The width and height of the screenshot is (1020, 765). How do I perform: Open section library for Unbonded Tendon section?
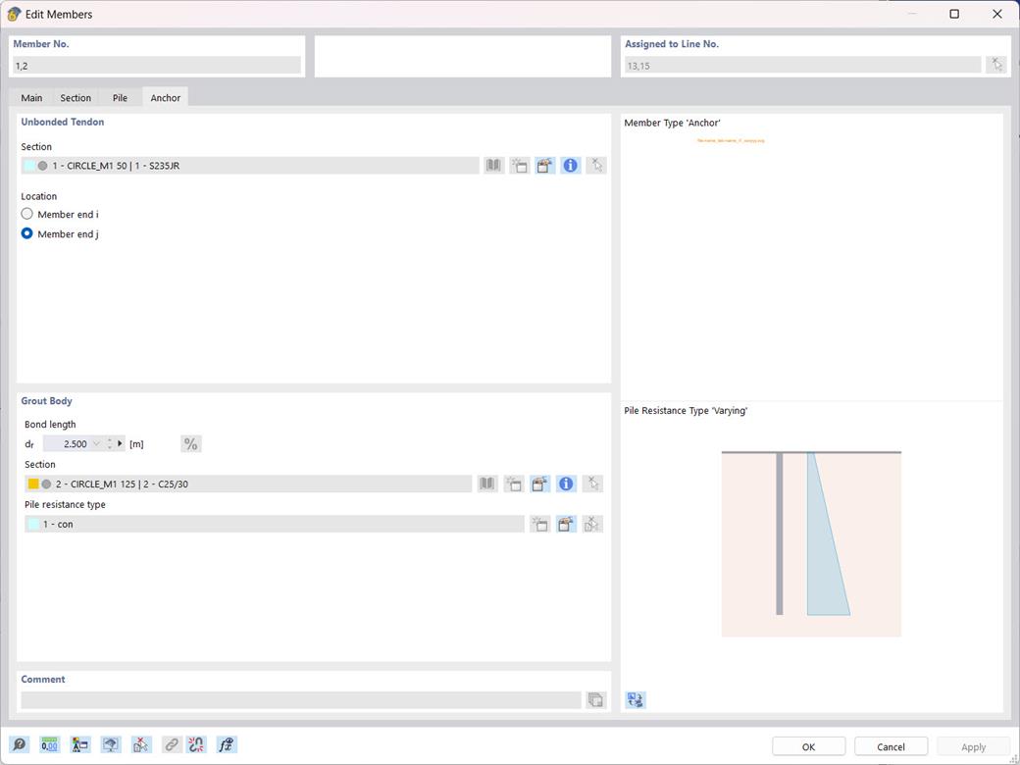pos(493,165)
